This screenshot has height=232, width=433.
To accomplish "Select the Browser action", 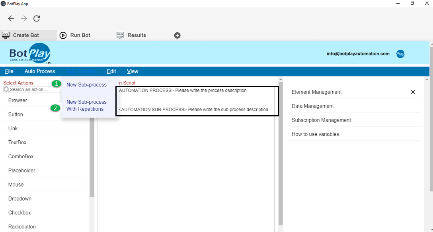I will pos(45,100).
